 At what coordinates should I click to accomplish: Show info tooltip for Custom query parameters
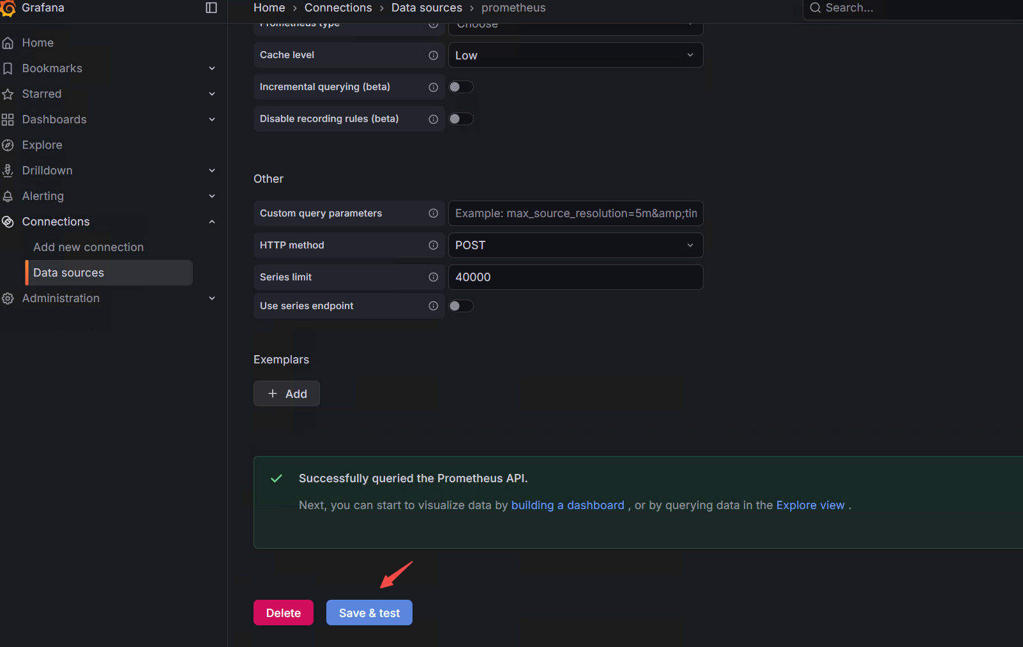[x=434, y=213]
